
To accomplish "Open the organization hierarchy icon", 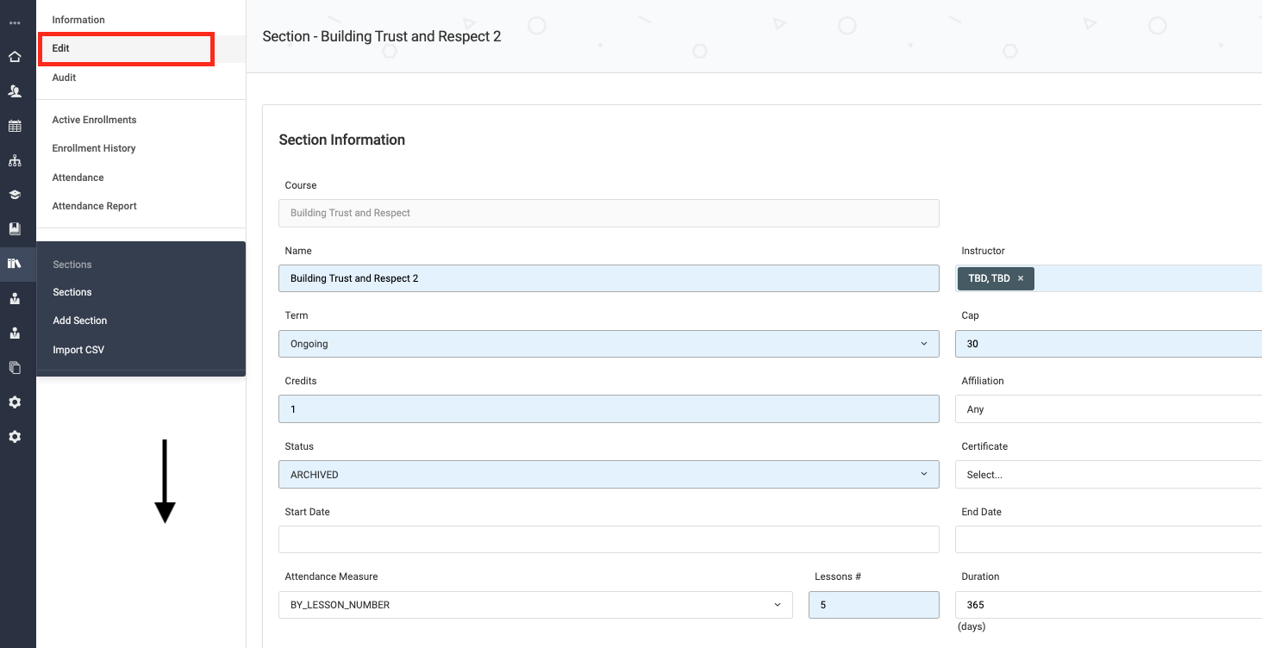I will point(15,160).
